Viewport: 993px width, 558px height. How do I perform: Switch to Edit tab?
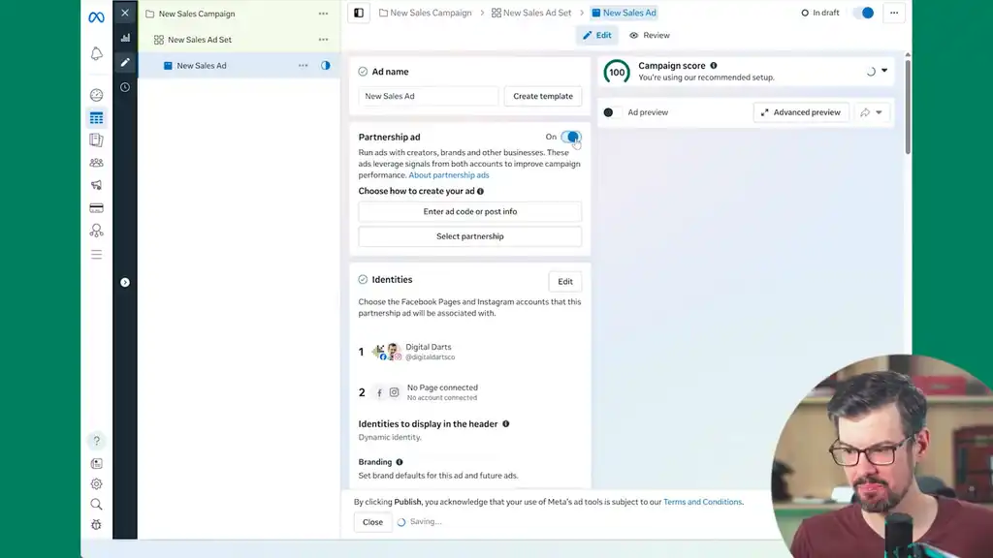pyautogui.click(x=597, y=36)
